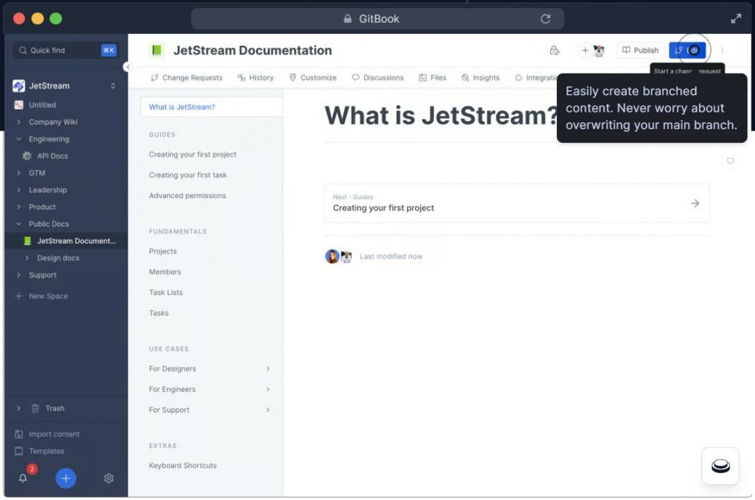This screenshot has width=755, height=500.
Task: Click the first author avatar near Last modified
Action: (332, 256)
